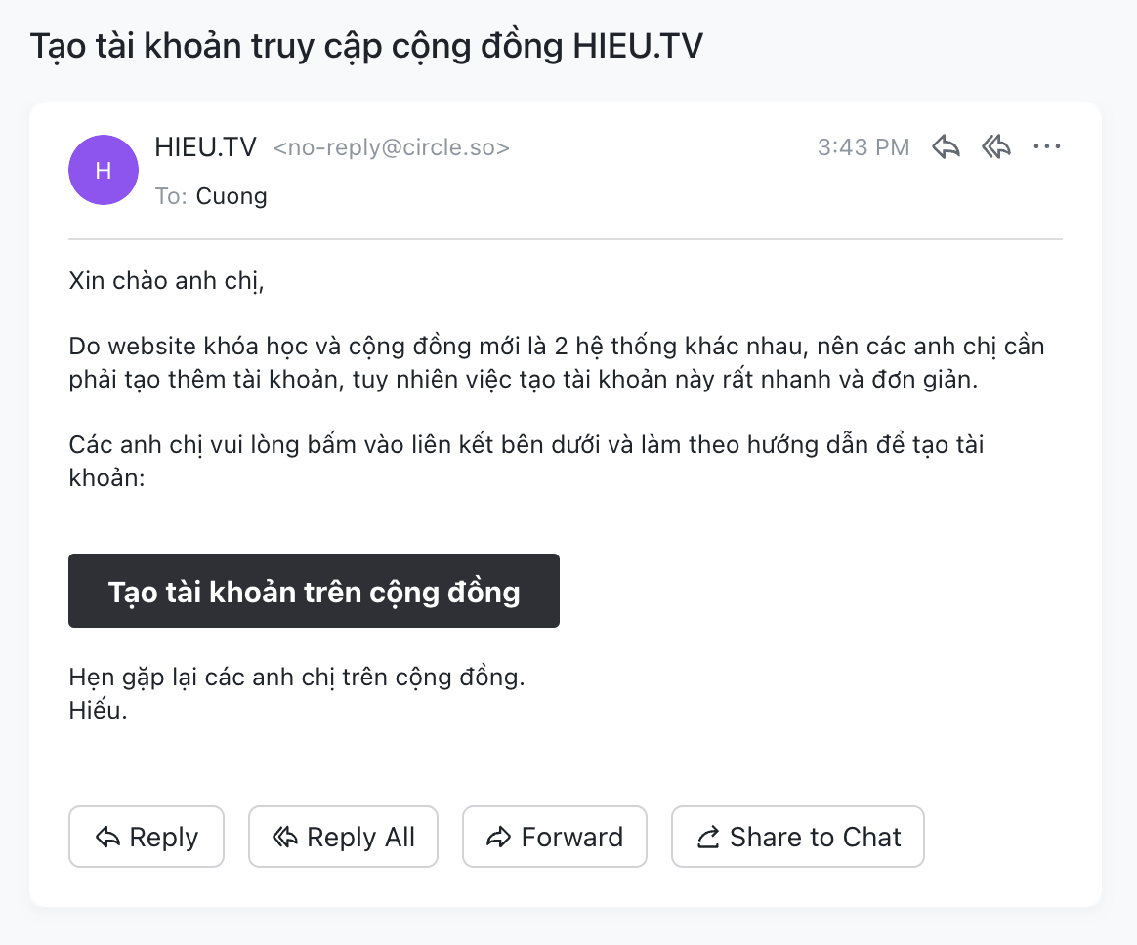Click the line Hẹn gặp lại các anh chị
This screenshot has height=945, width=1137.
pyautogui.click(x=297, y=678)
